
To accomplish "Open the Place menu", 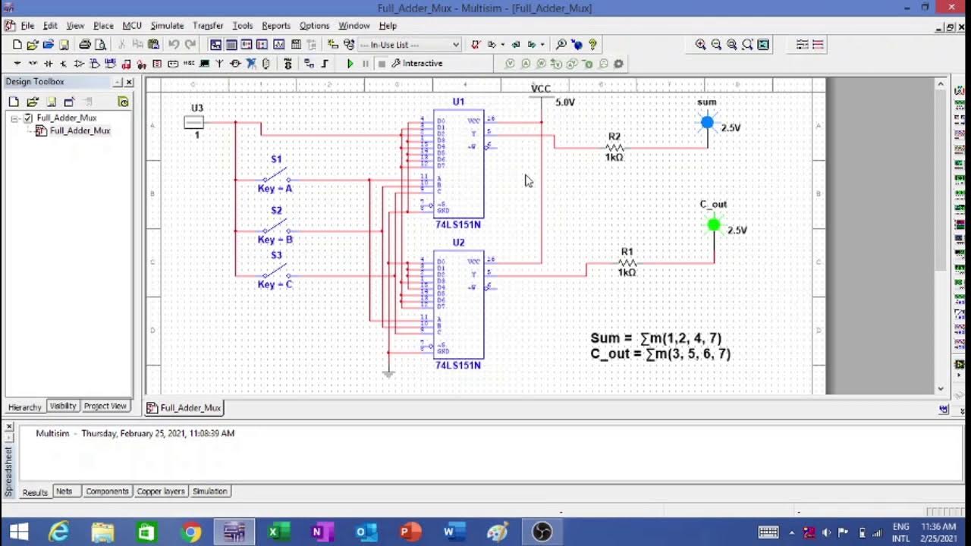I will (x=103, y=26).
